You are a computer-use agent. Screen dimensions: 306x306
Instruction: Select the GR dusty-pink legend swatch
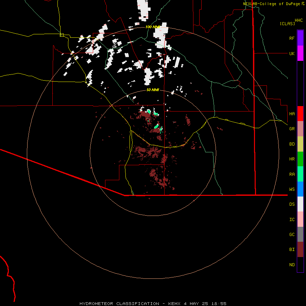tap(300, 129)
